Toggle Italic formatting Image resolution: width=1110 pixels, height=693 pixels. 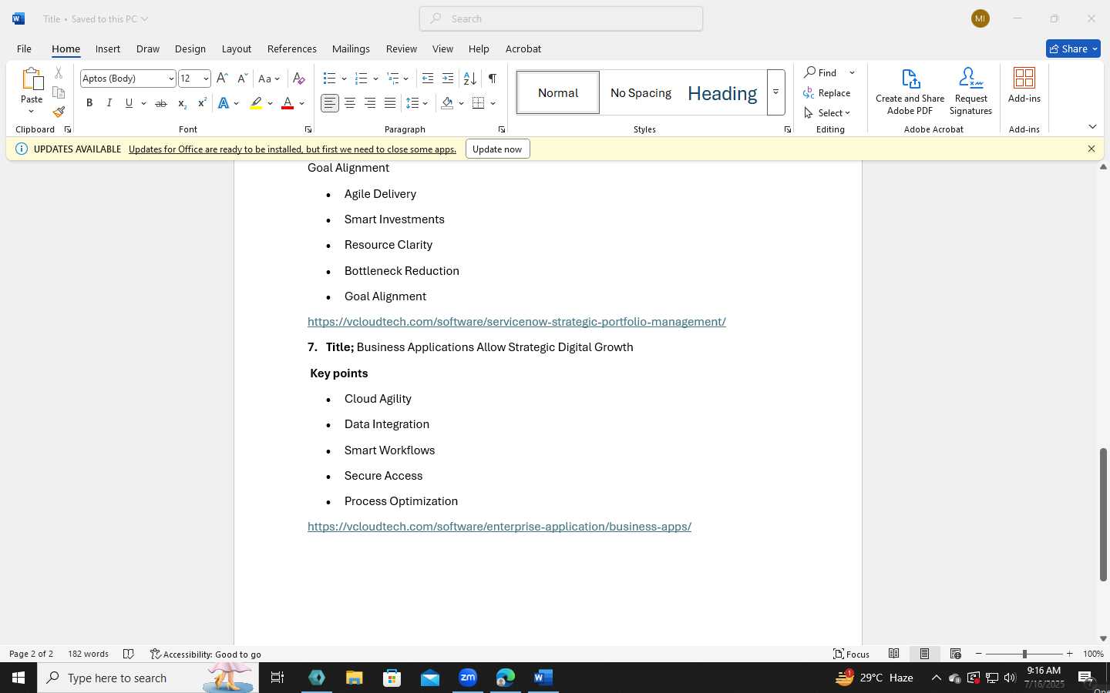pos(109,103)
